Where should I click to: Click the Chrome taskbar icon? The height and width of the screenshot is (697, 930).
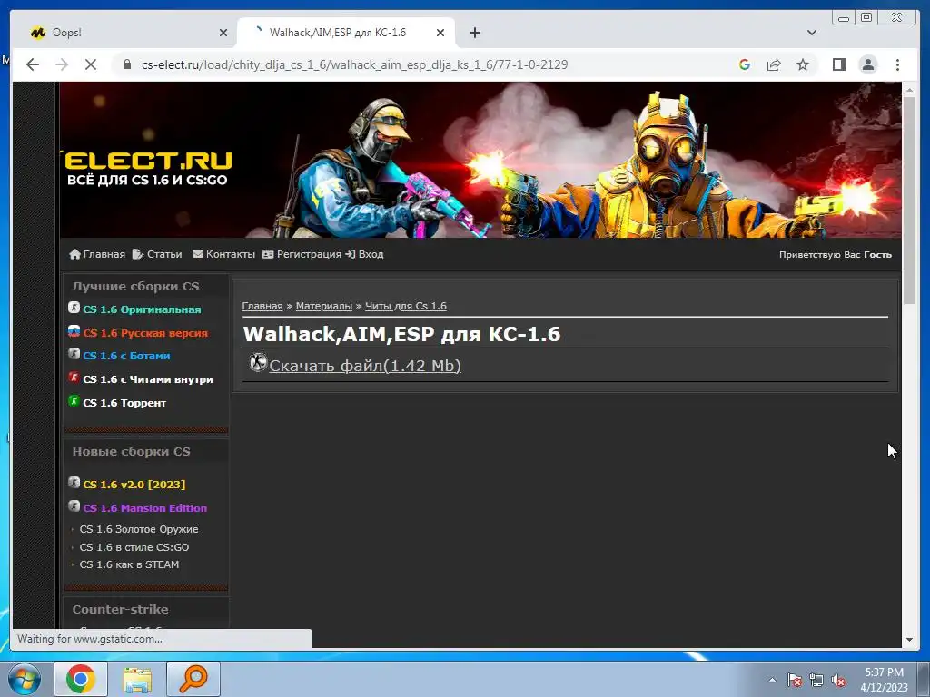pyautogui.click(x=81, y=679)
